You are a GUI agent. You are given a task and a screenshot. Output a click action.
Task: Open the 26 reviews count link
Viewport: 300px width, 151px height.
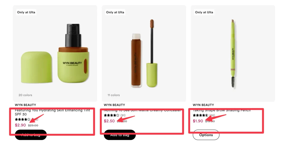click(212, 115)
